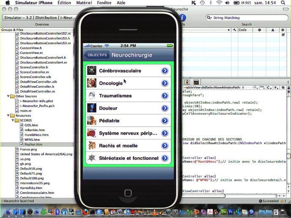Select Hunt&Hess.htm file
Screen dimensions: 291x218
36,135
